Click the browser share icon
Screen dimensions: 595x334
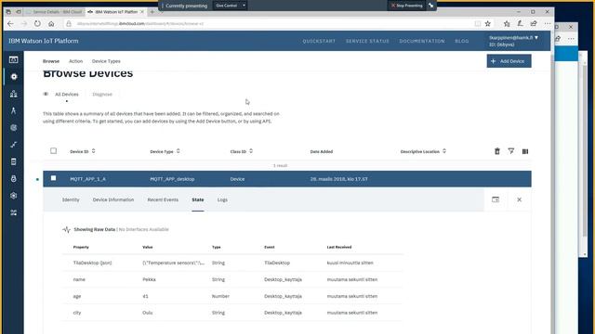(534, 23)
